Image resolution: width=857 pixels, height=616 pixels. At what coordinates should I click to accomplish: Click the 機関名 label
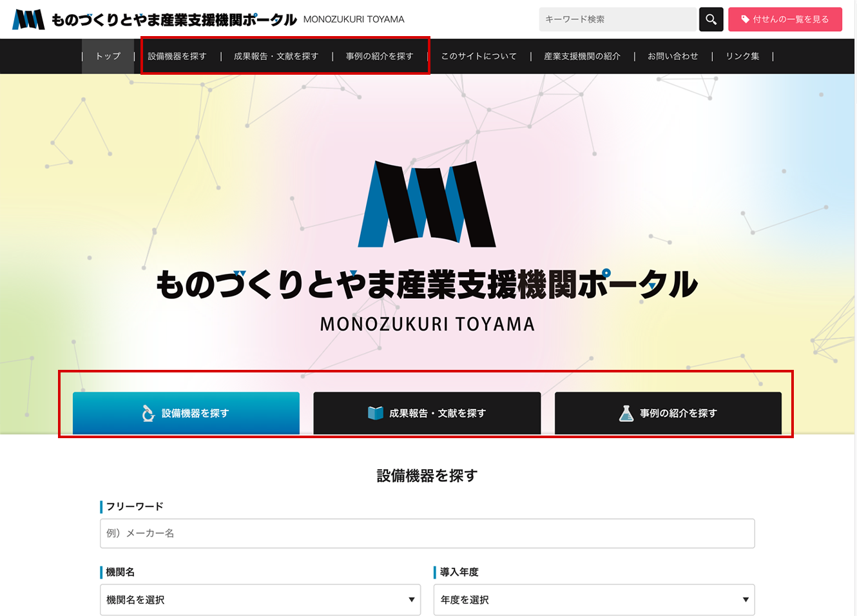(120, 572)
